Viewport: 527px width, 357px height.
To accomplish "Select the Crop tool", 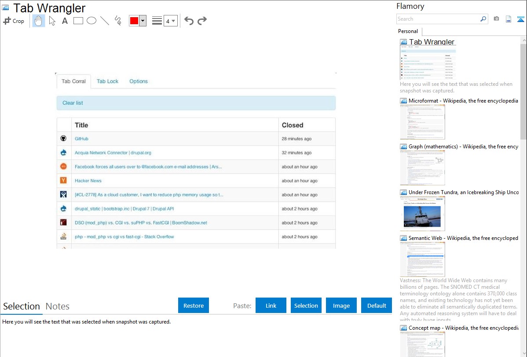I will [x=14, y=21].
